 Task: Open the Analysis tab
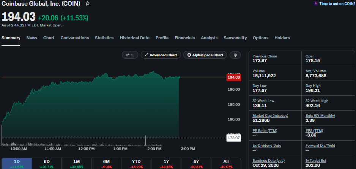pos(209,38)
